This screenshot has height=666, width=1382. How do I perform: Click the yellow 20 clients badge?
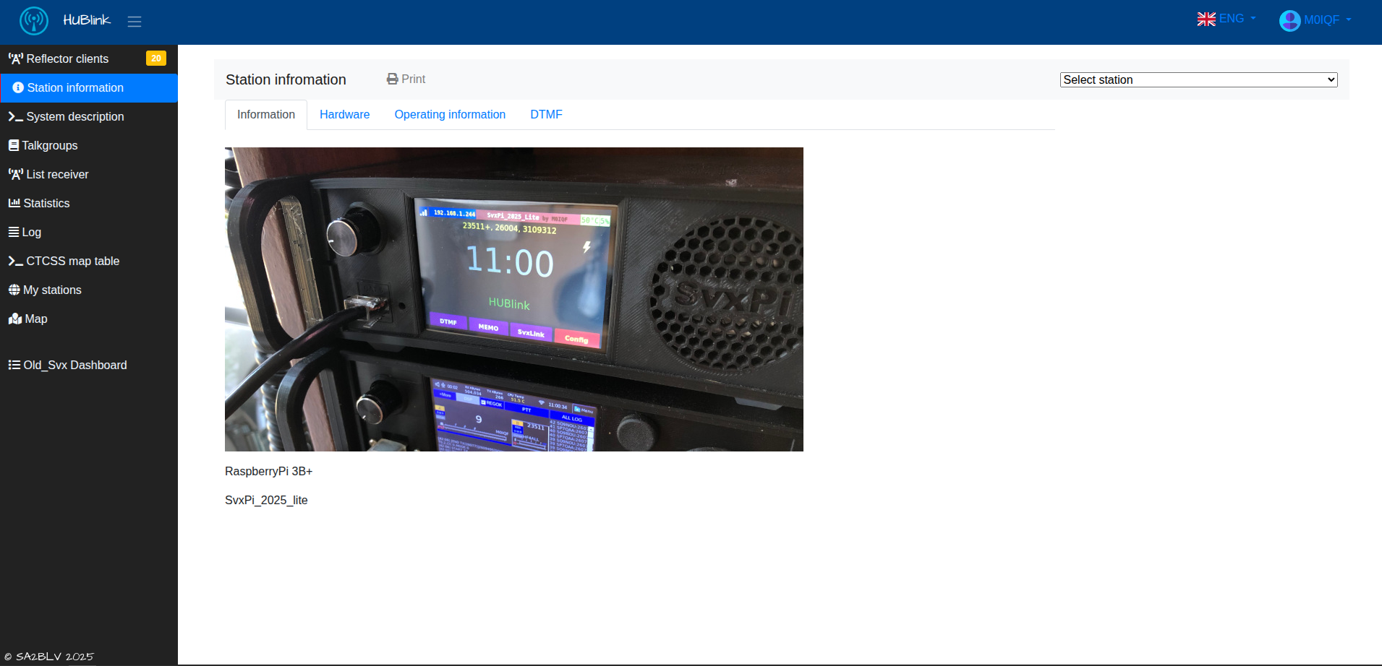(x=156, y=59)
